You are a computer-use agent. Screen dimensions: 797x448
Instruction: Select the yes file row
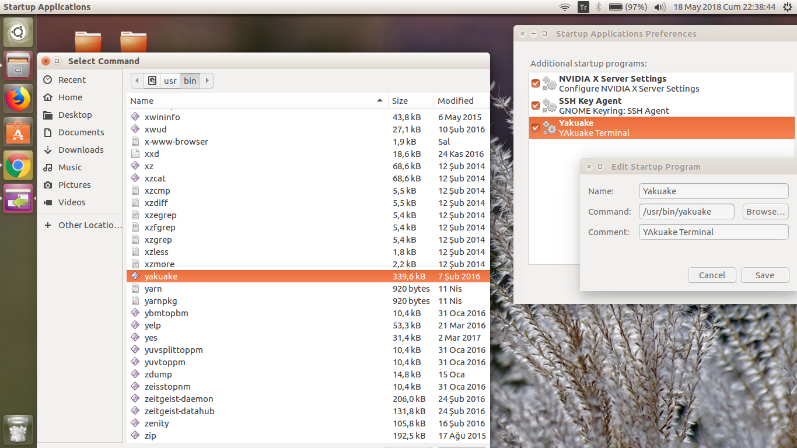coord(307,338)
